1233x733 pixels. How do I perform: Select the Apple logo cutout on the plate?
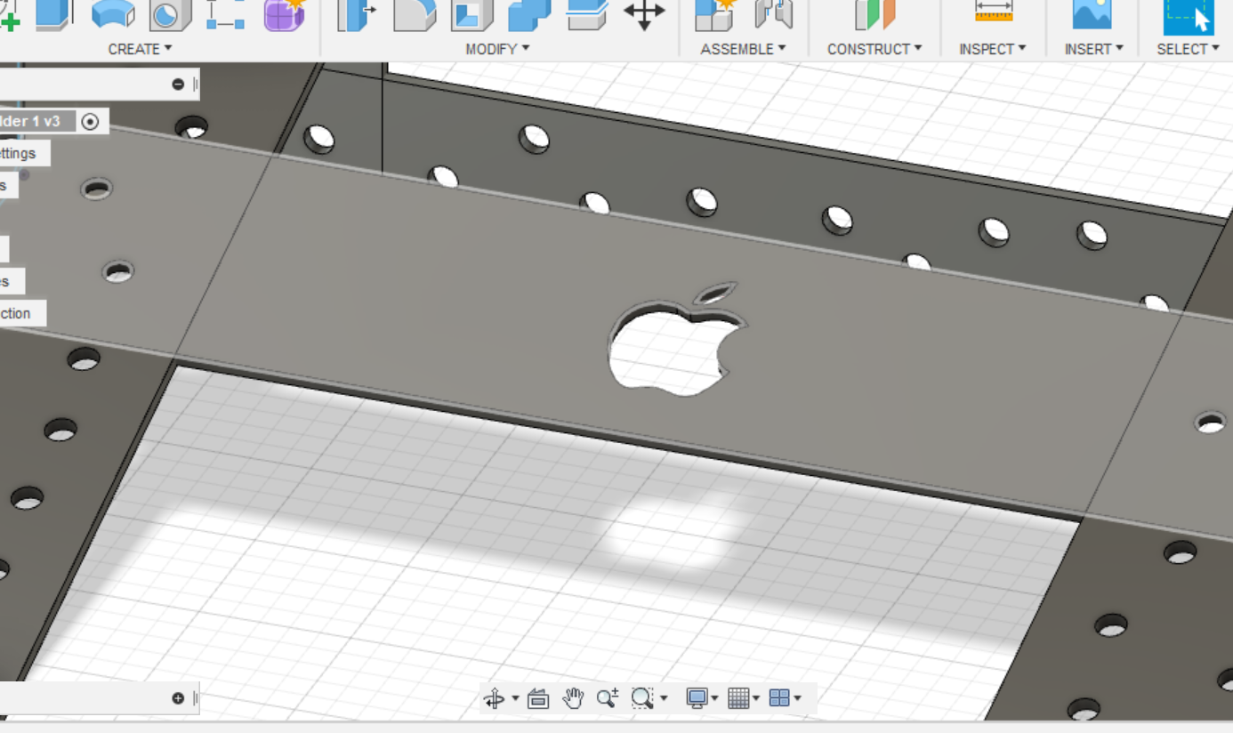click(x=677, y=342)
